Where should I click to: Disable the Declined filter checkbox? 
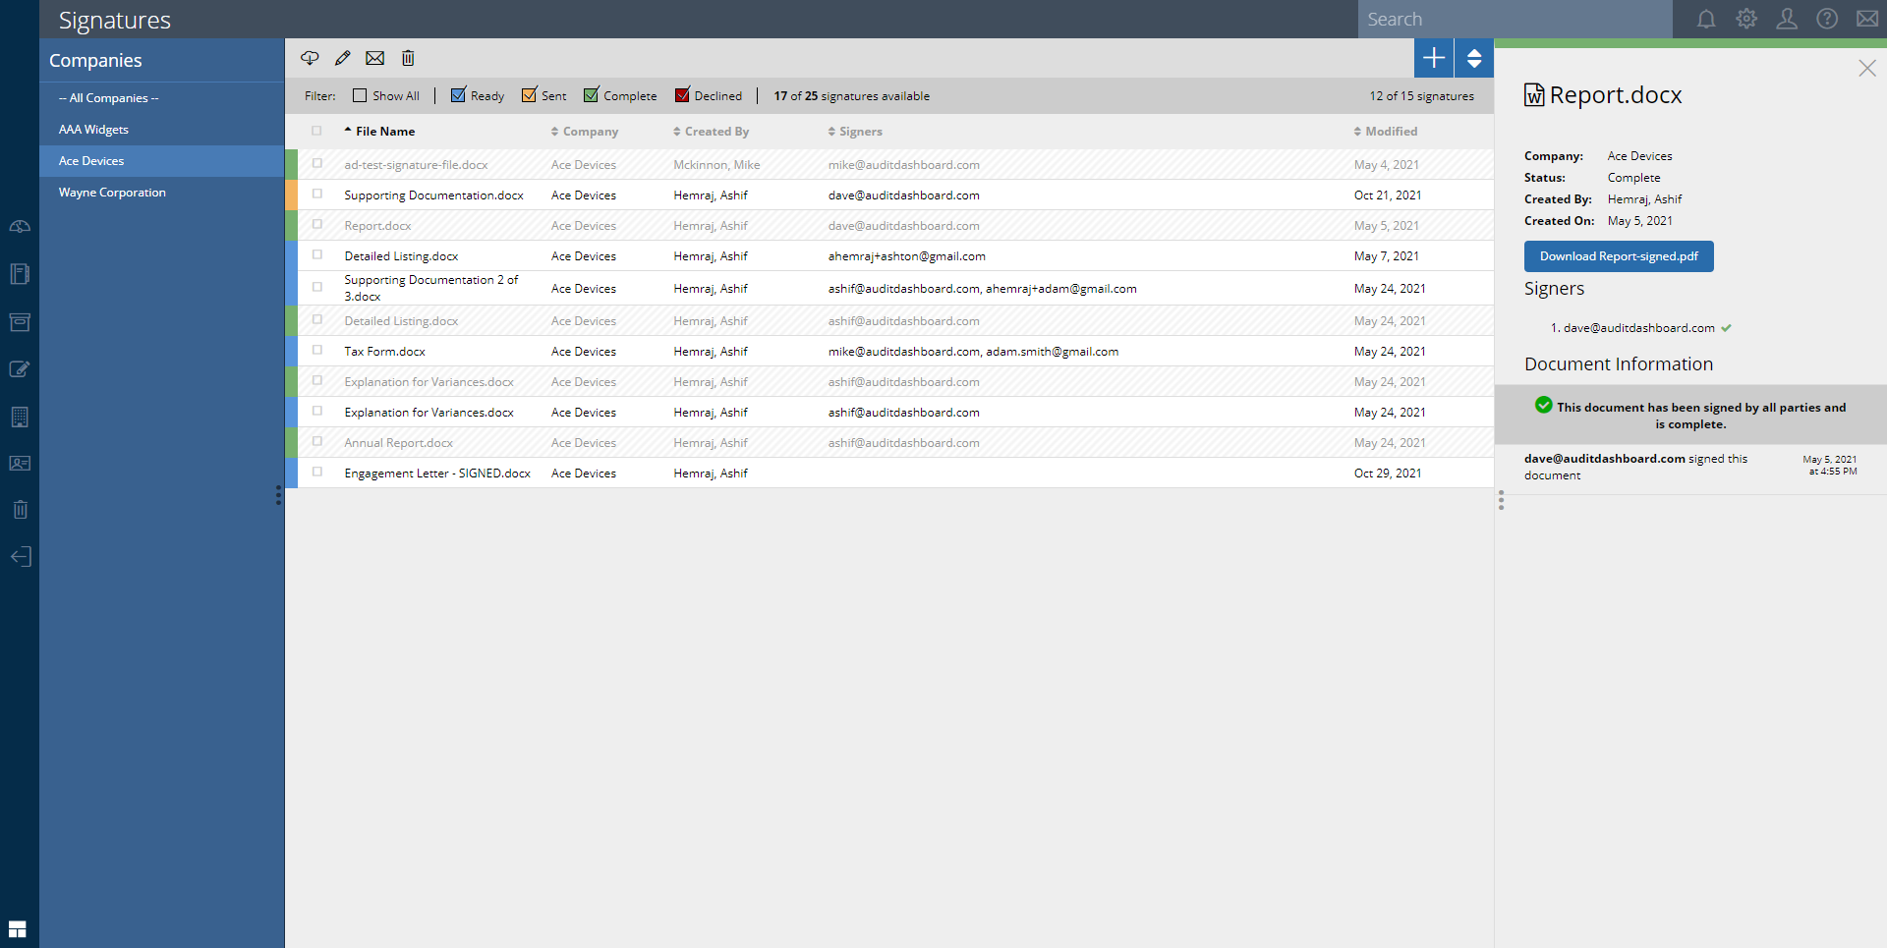pos(681,94)
